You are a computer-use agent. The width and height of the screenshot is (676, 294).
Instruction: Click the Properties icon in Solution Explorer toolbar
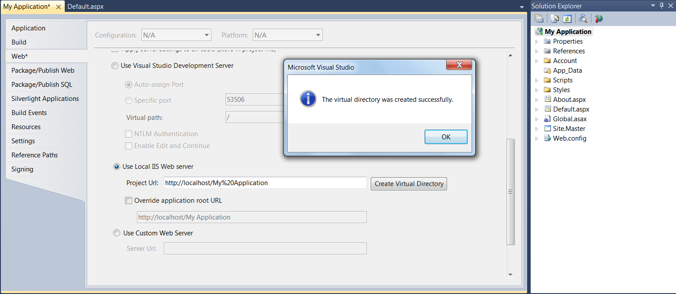pyautogui.click(x=539, y=19)
